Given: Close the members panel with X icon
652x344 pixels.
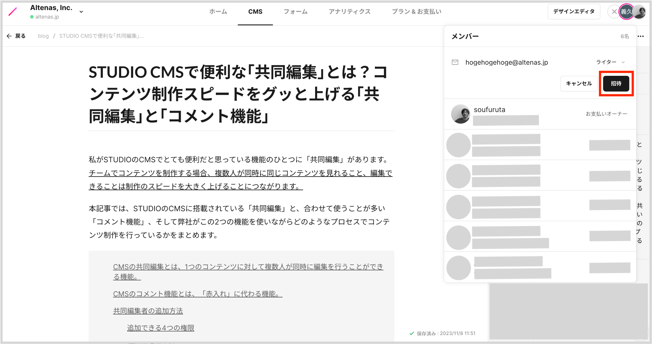Looking at the screenshot, I should [614, 12].
